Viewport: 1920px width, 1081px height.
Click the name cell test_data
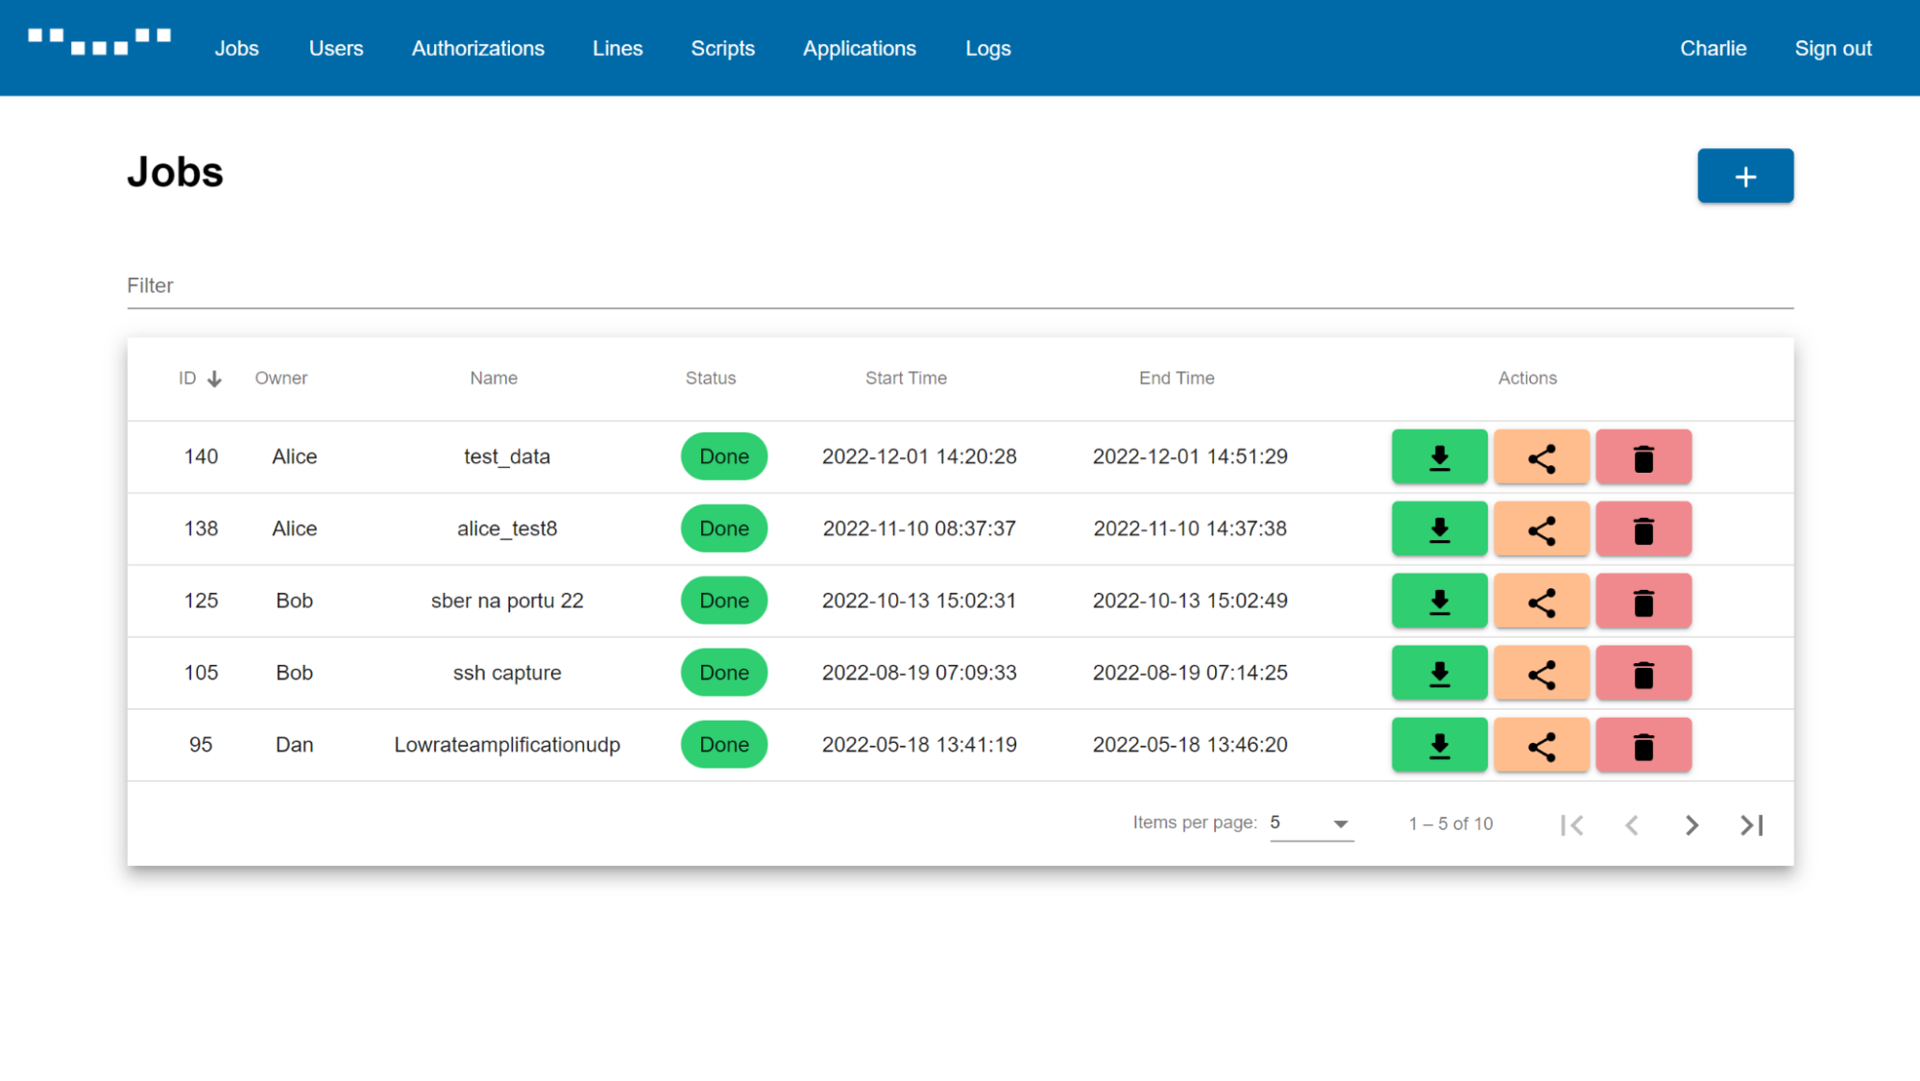pyautogui.click(x=506, y=456)
